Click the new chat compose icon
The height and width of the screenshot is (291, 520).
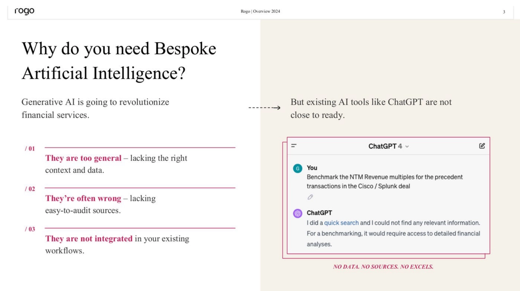coord(482,146)
